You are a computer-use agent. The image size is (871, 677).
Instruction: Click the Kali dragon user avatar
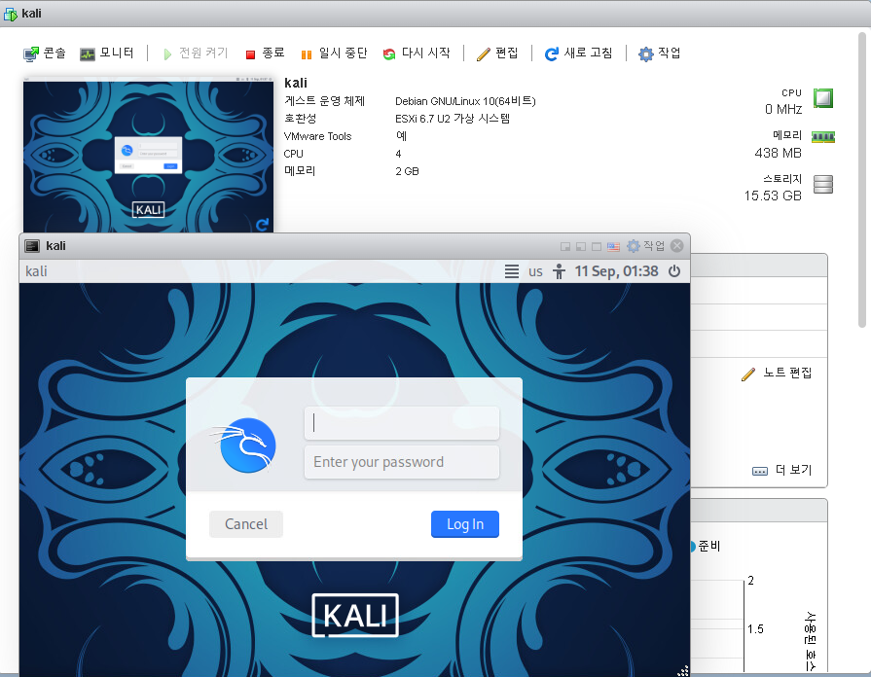[x=244, y=445]
